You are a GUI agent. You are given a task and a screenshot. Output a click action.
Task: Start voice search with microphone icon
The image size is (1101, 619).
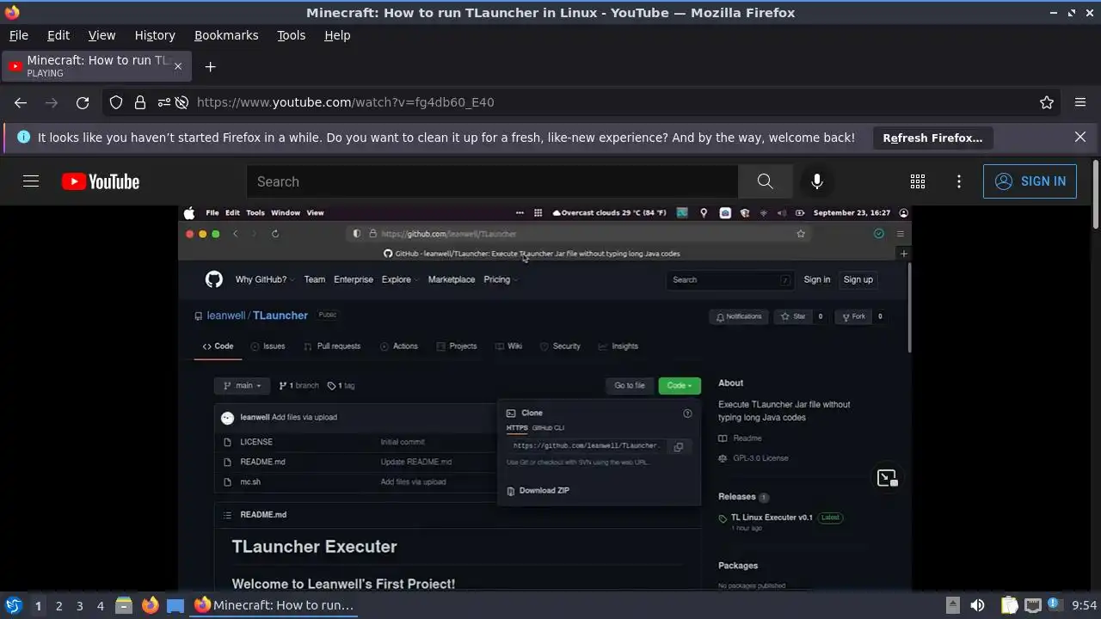click(817, 181)
